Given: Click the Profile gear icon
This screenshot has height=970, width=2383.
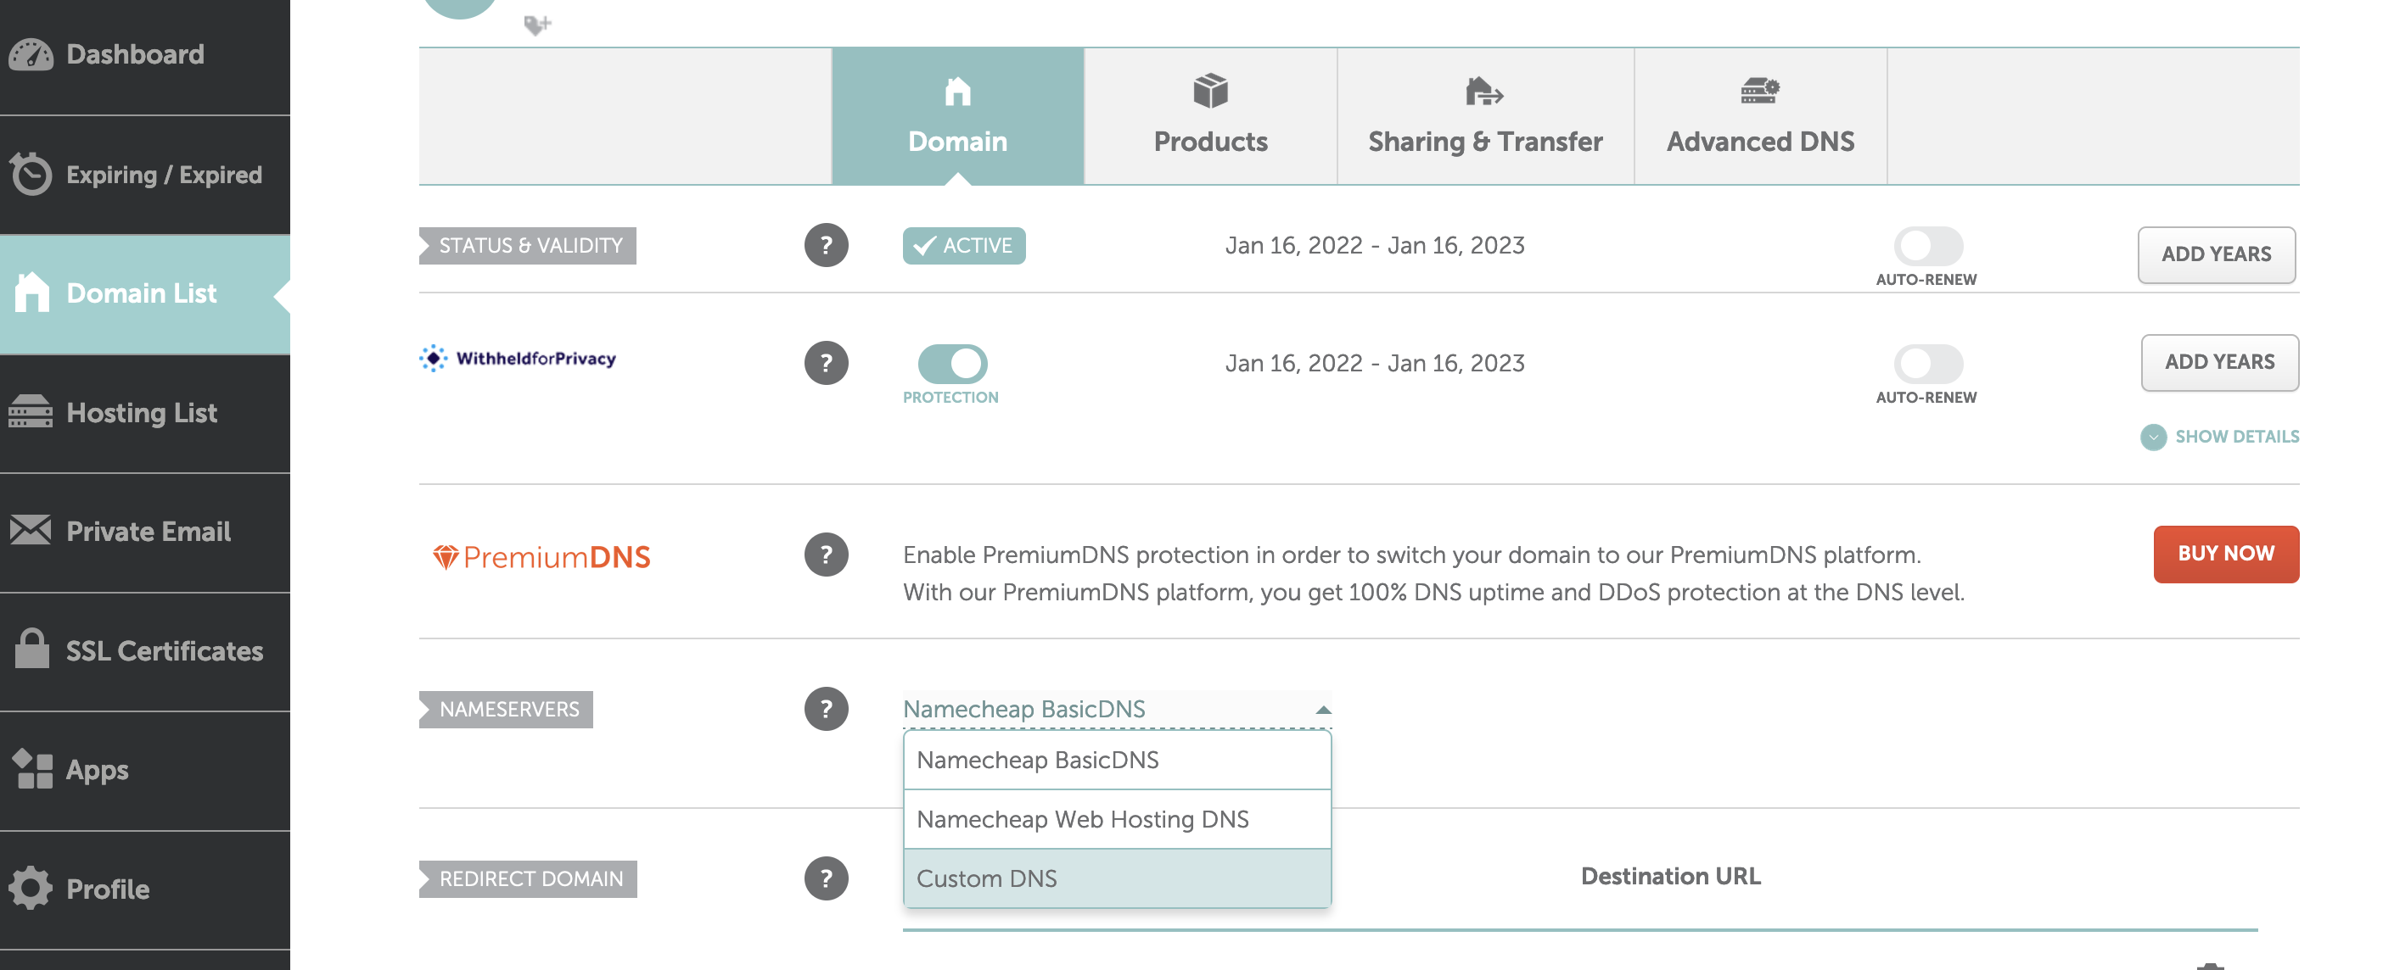Looking at the screenshot, I should coord(31,888).
